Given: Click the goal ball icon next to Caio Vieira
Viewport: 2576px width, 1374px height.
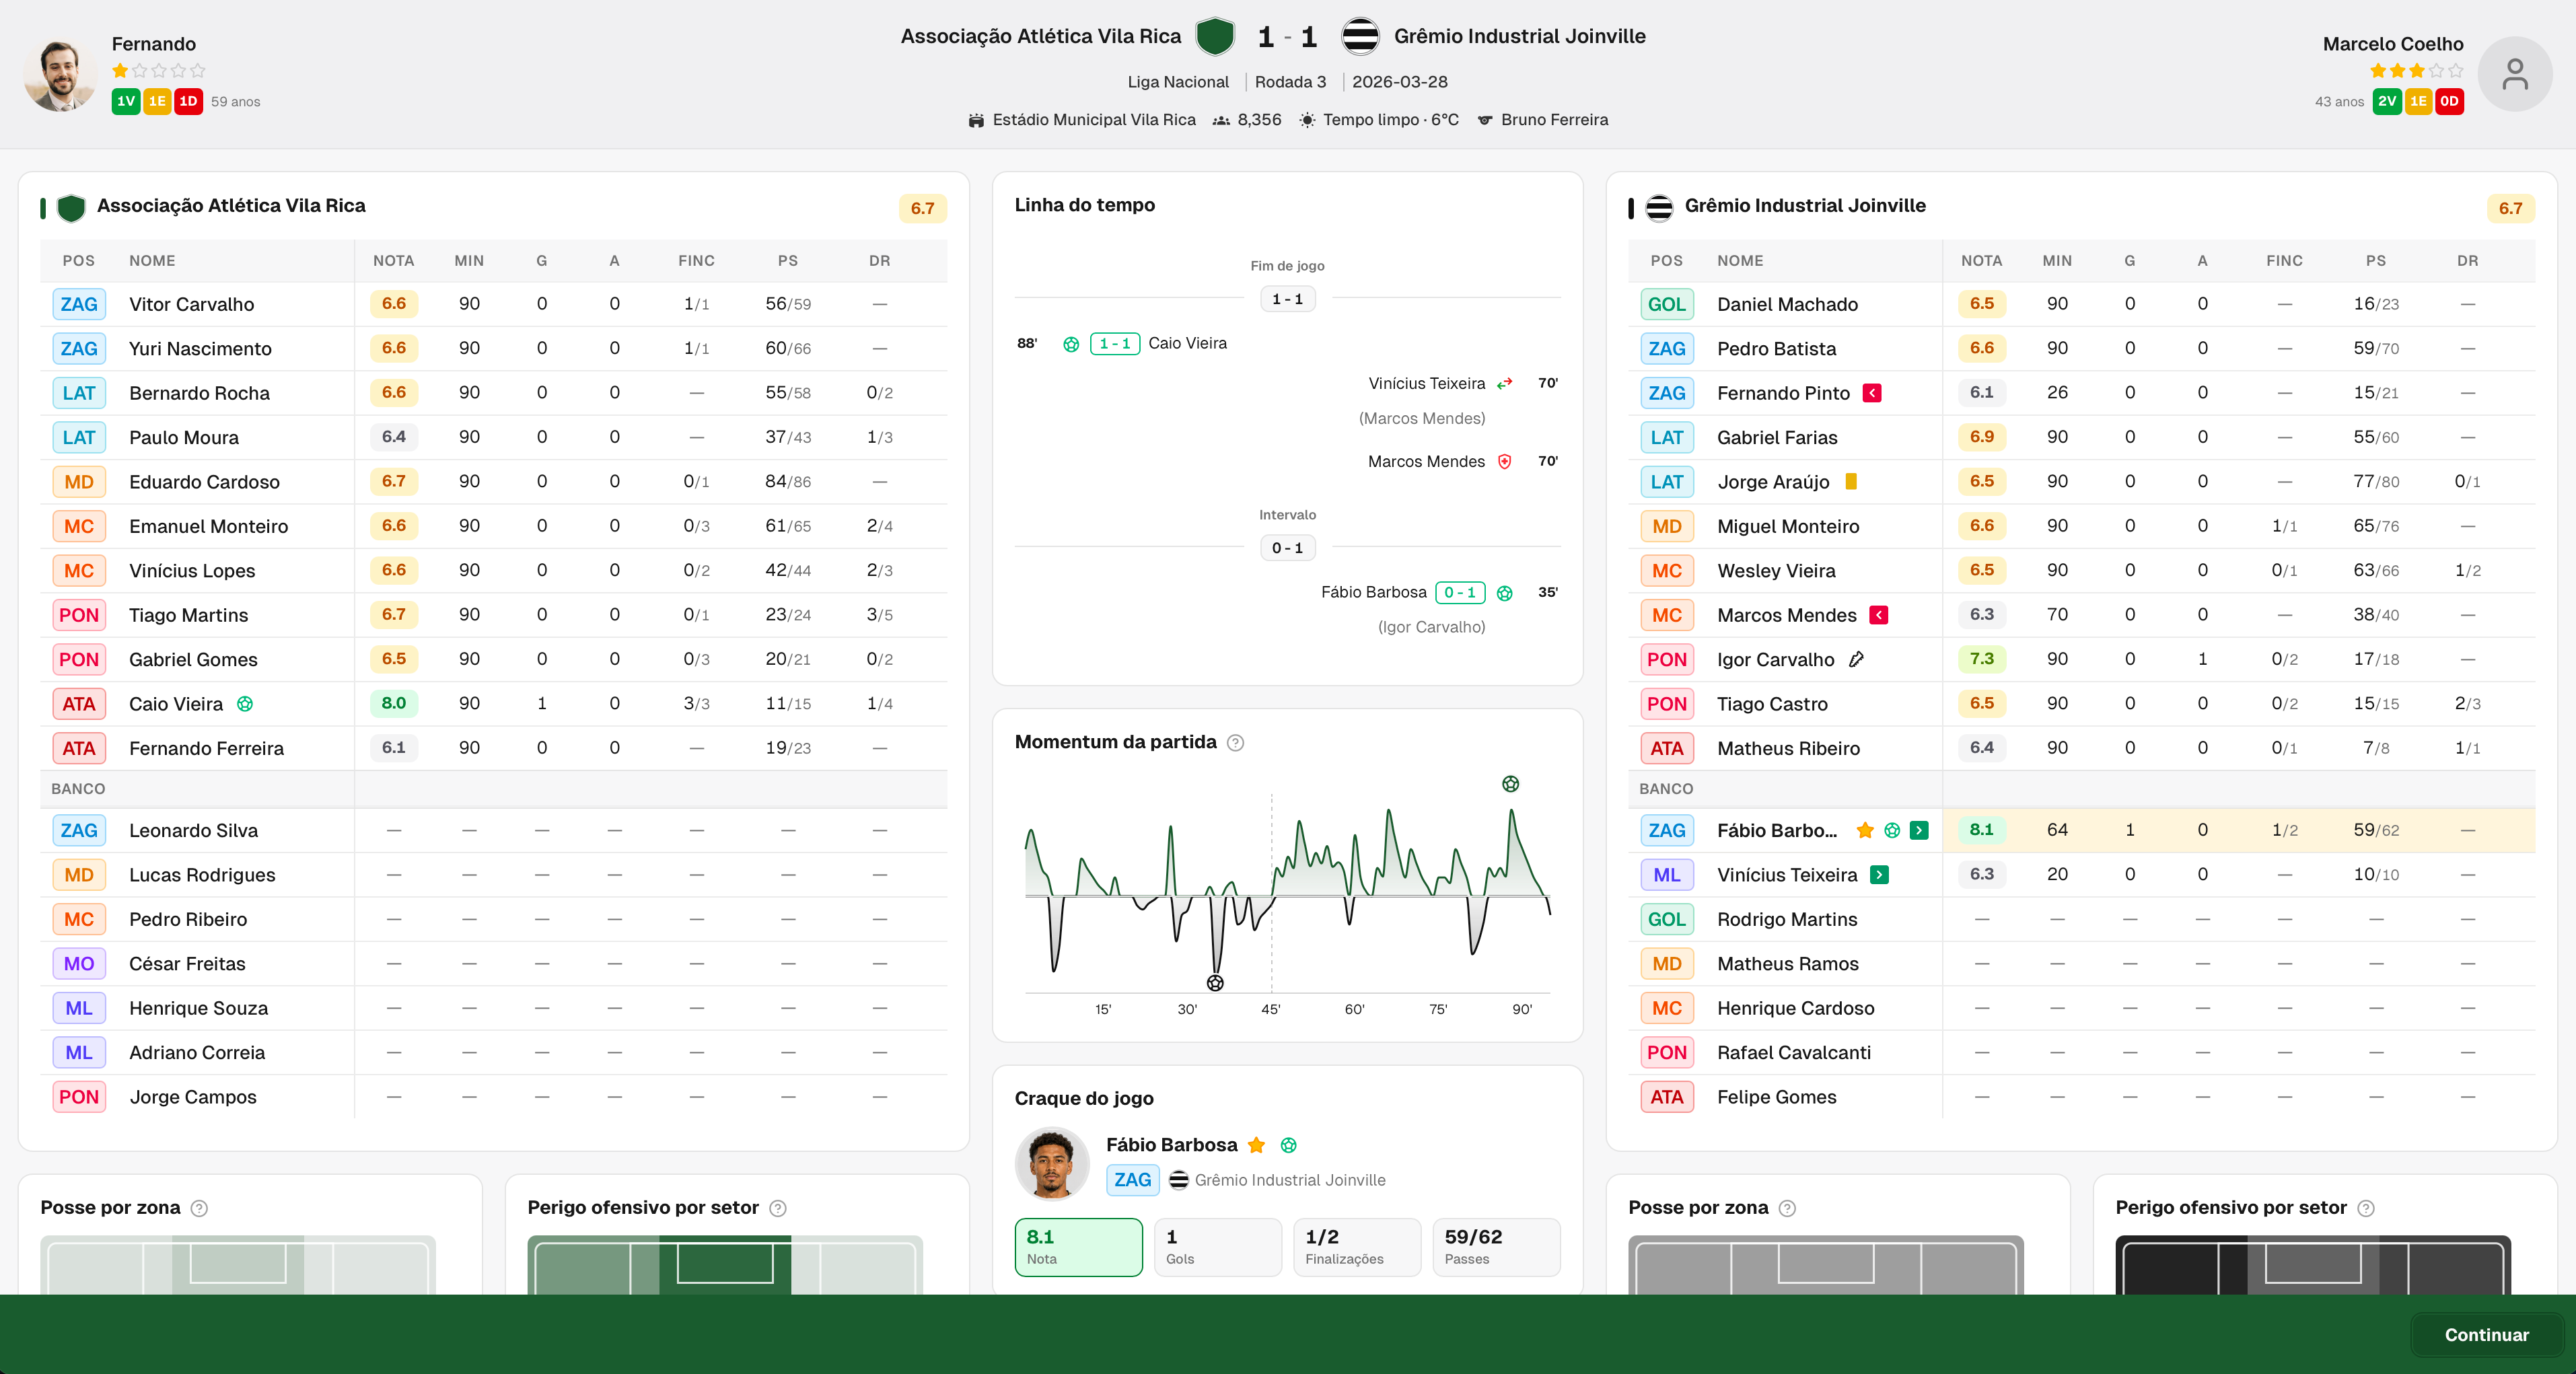Looking at the screenshot, I should (245, 704).
